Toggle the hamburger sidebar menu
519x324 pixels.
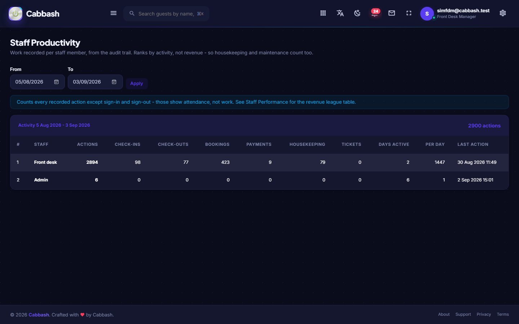click(114, 13)
